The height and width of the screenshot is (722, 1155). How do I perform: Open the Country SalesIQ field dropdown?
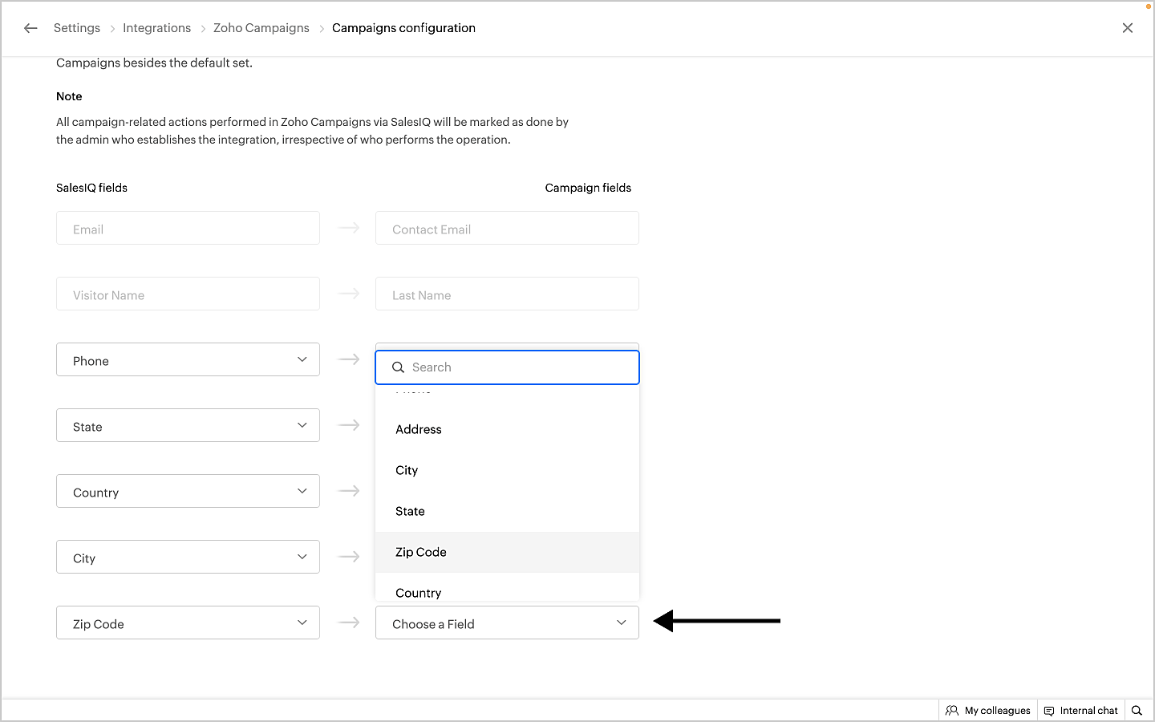click(188, 492)
